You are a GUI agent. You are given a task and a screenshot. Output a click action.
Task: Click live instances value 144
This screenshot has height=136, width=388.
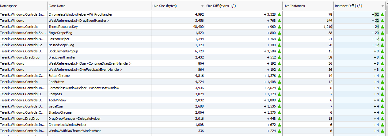point(330,21)
